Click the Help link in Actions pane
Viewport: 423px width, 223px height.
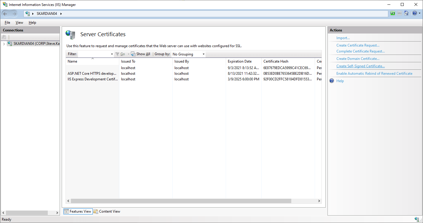tap(340, 81)
